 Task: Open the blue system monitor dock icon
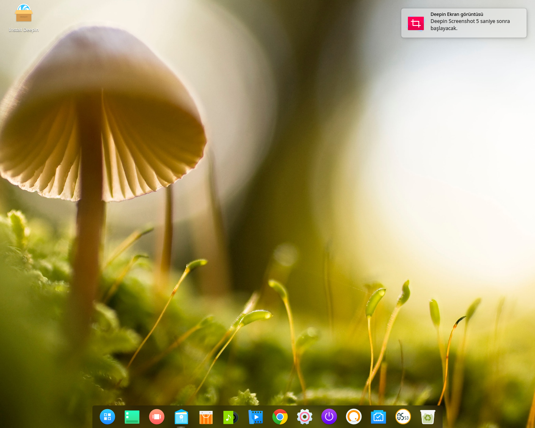click(378, 417)
